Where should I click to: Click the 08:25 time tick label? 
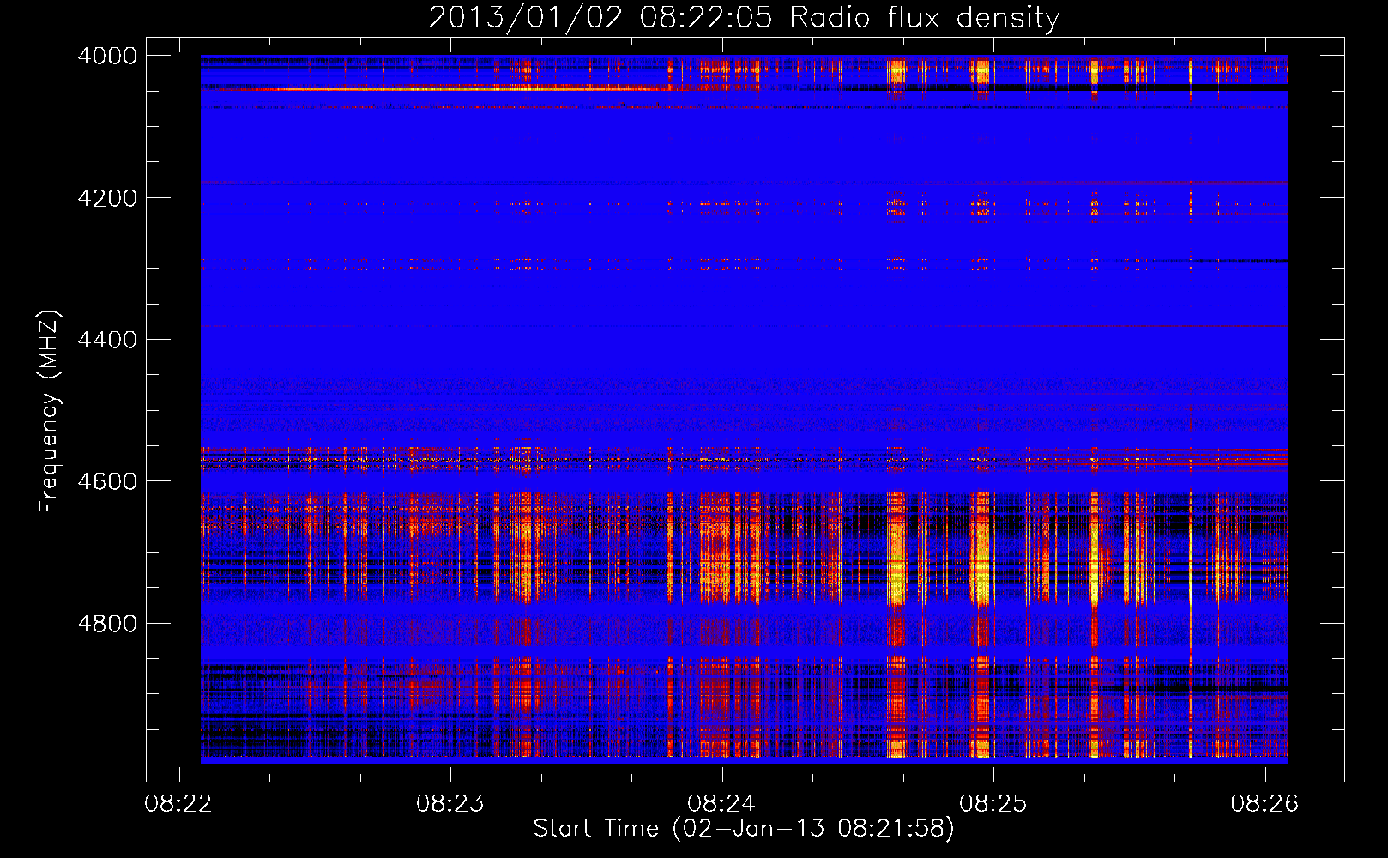pos(993,804)
